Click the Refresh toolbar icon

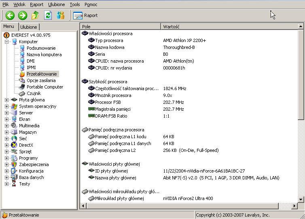pos(48,15)
